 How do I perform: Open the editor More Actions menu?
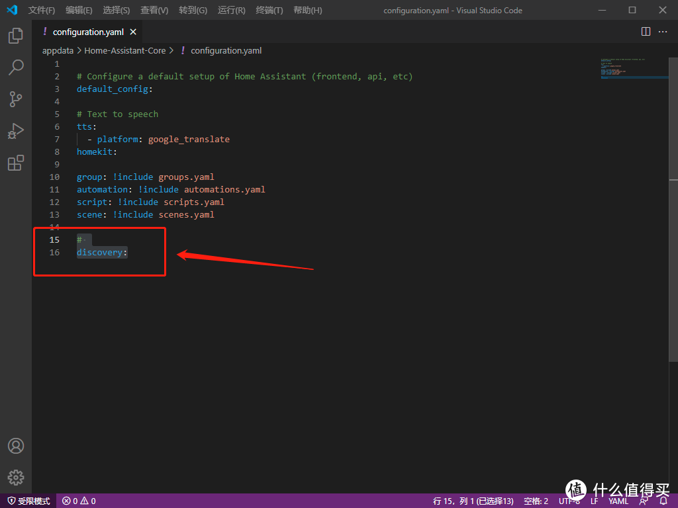click(x=662, y=32)
